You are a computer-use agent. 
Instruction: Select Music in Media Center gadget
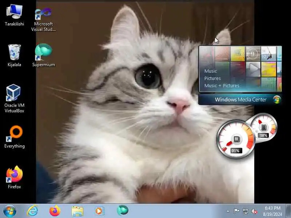tap(211, 71)
